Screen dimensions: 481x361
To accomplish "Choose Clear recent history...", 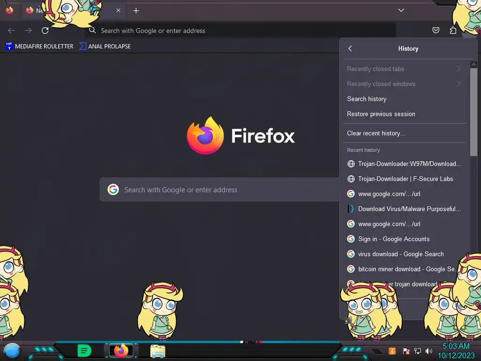I will tap(404, 133).
